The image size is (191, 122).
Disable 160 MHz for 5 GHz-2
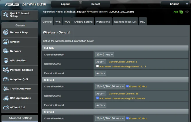127,118
